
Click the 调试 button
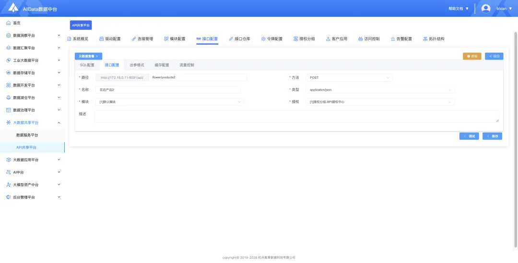click(469, 136)
